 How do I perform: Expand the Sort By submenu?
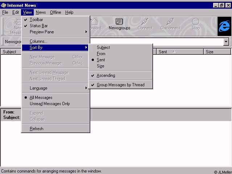click(x=55, y=47)
